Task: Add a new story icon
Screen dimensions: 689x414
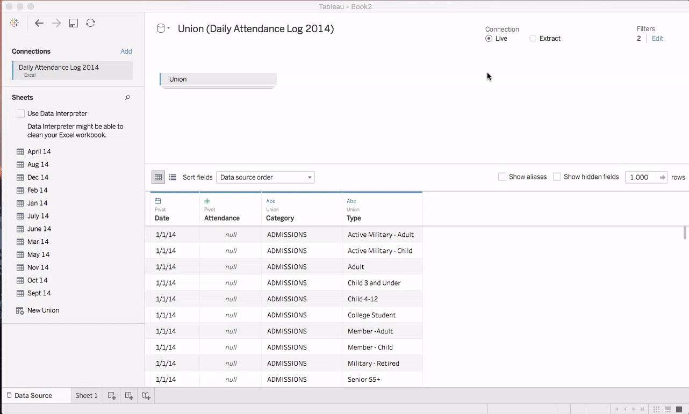Action: tap(146, 396)
